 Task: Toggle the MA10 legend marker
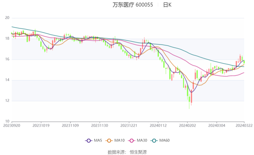coord(109,140)
